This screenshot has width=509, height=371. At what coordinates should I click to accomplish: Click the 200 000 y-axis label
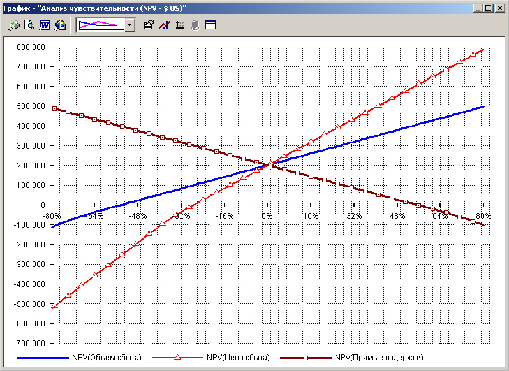(31, 165)
